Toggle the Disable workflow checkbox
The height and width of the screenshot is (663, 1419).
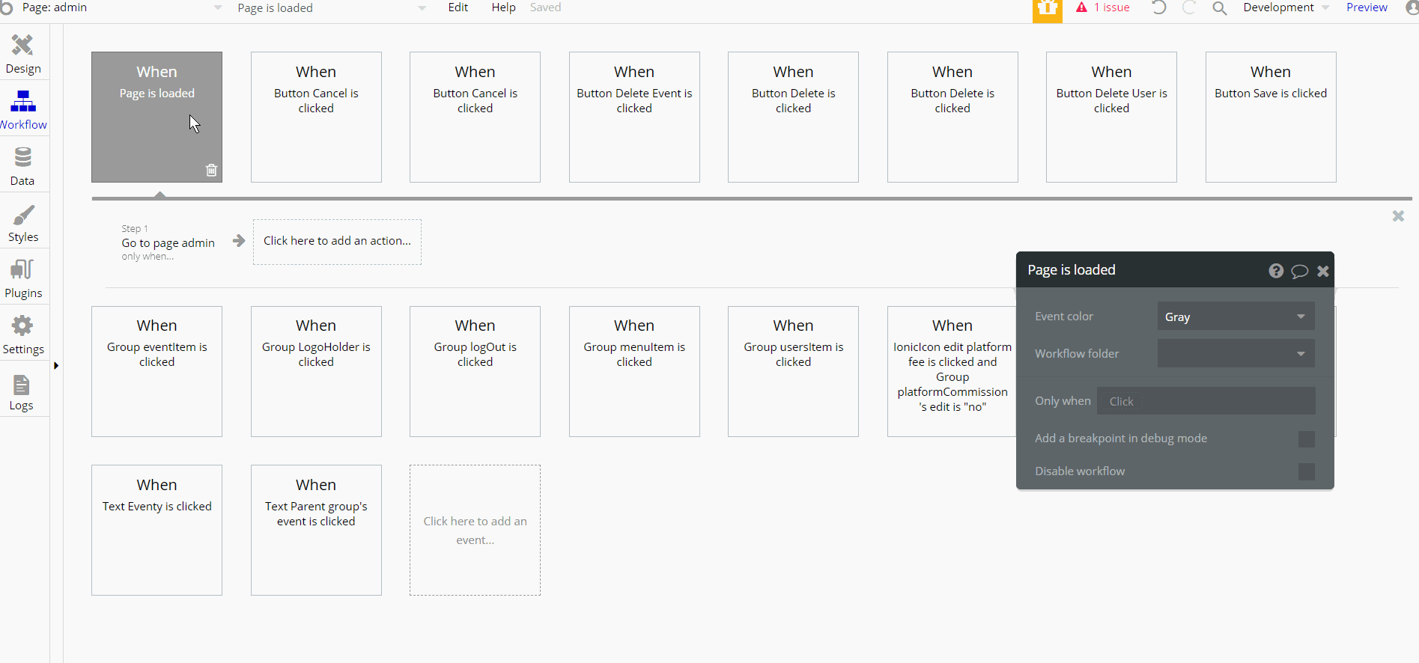[1307, 471]
